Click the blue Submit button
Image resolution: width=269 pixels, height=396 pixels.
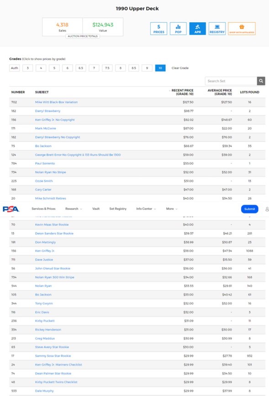coord(249,209)
